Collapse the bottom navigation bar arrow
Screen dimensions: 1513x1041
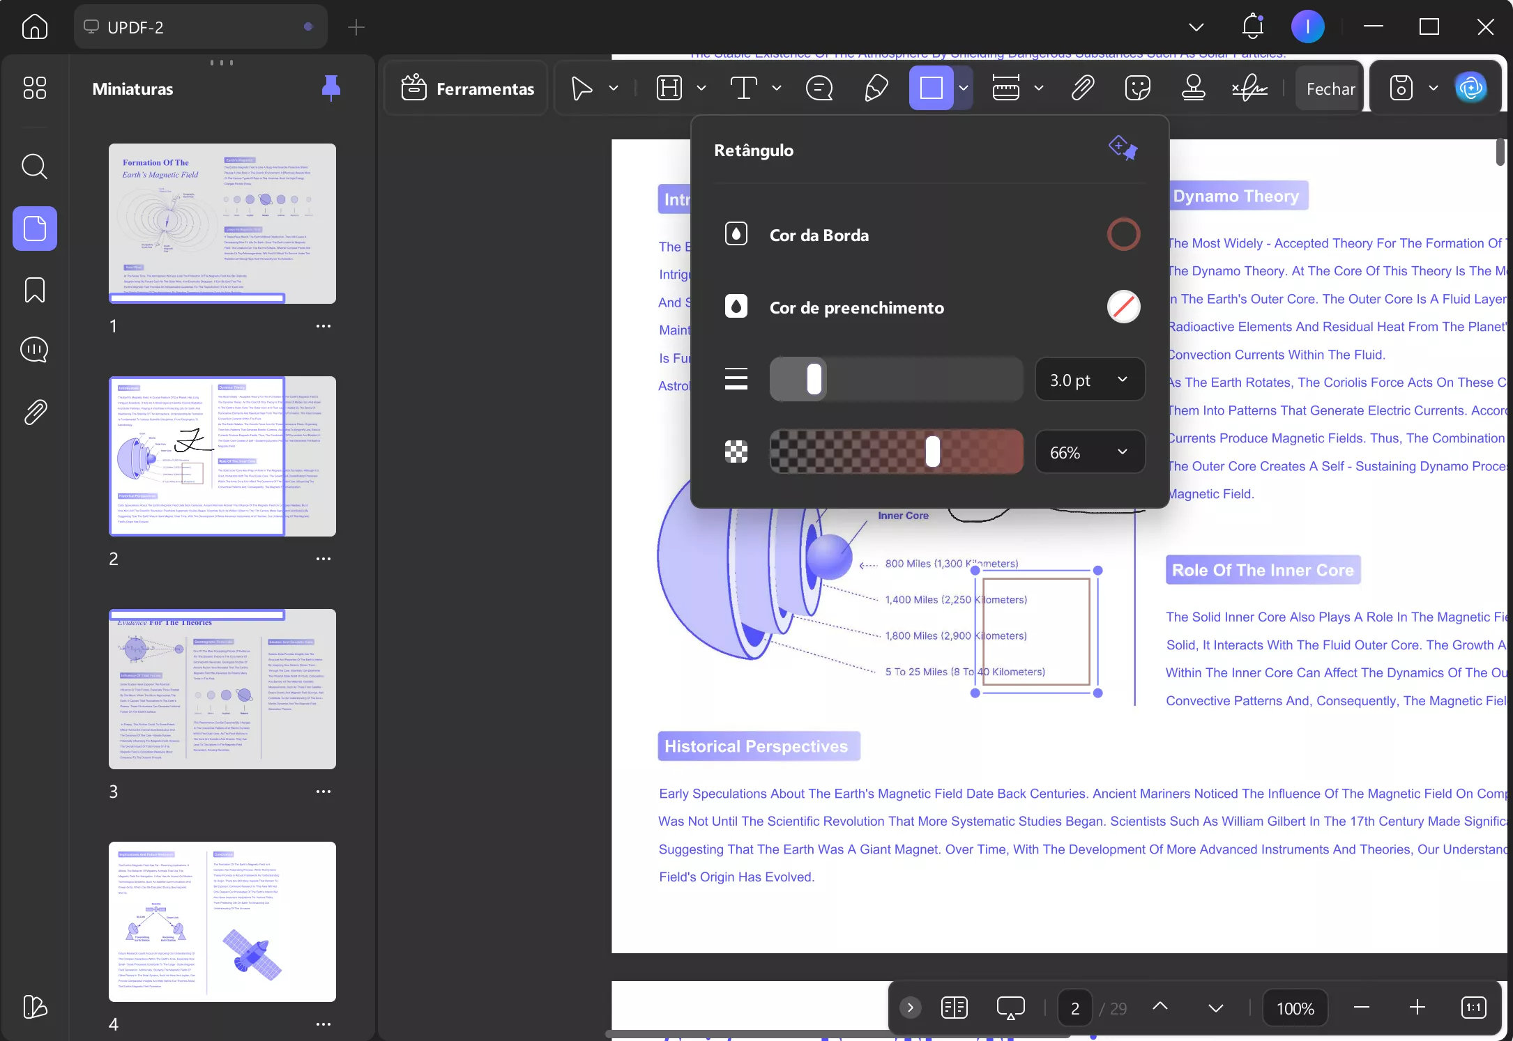pyautogui.click(x=910, y=1008)
